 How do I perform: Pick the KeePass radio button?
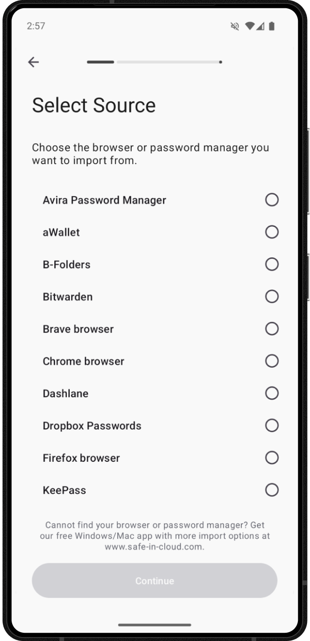pyautogui.click(x=272, y=490)
